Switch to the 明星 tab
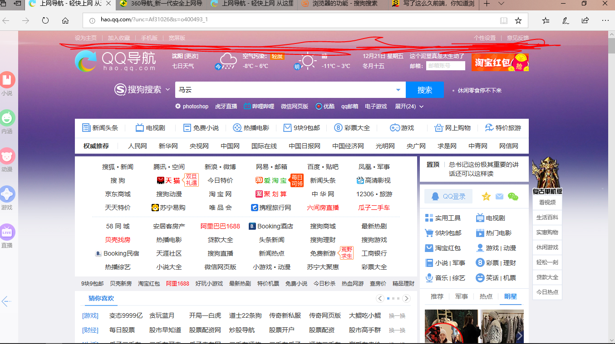Screen dimensions: 615x344 511,296
